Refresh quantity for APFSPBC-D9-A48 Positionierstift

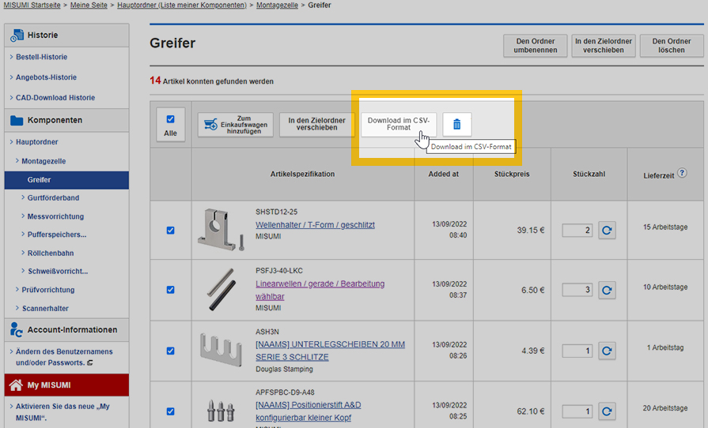[x=607, y=411]
